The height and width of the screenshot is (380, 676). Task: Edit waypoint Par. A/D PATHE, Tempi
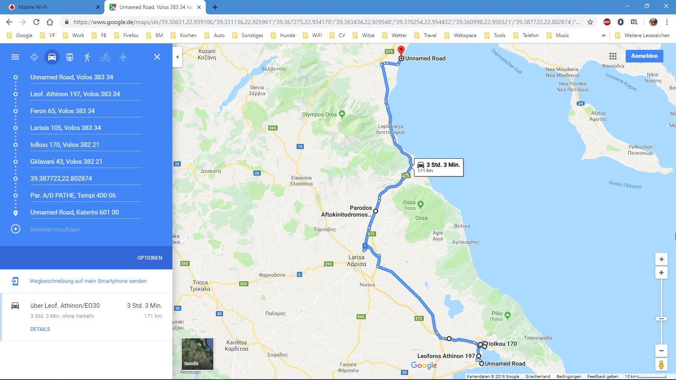click(86, 195)
